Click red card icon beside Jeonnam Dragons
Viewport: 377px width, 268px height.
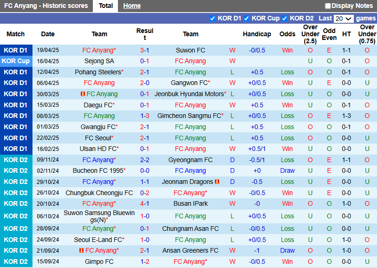pyautogui.click(x=217, y=182)
